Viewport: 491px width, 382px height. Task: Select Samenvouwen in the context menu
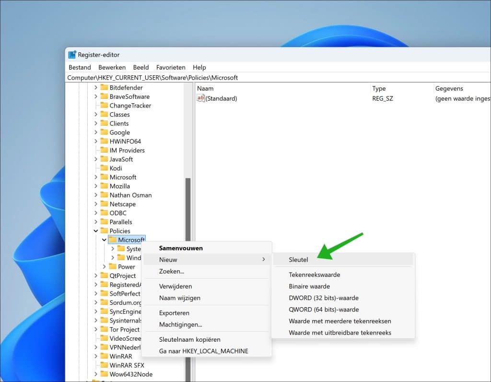pyautogui.click(x=207, y=248)
